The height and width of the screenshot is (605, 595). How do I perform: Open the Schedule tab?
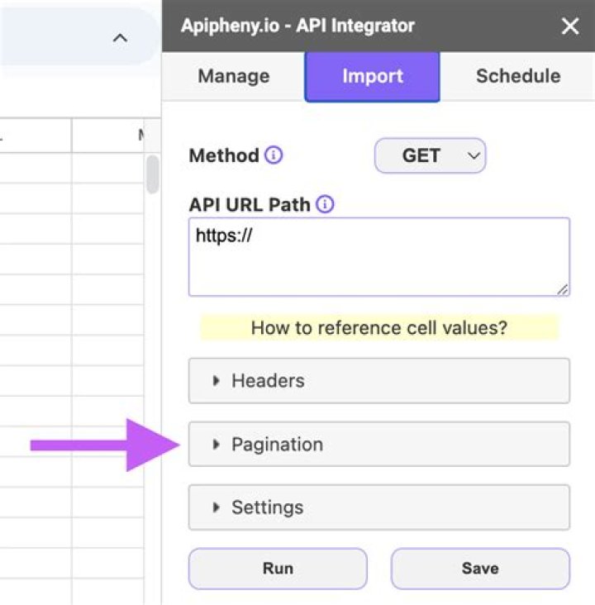point(518,76)
